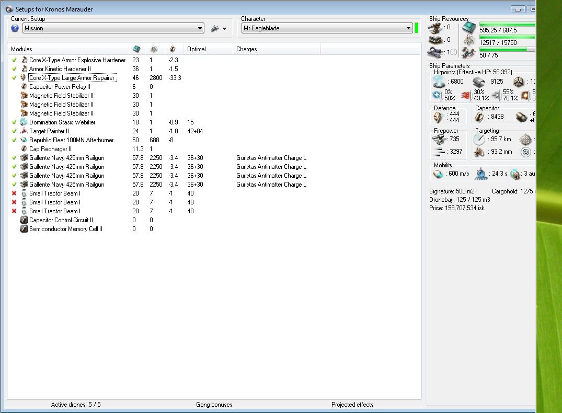Sort by the CPU column header icon
The width and height of the screenshot is (562, 413).
tap(136, 49)
